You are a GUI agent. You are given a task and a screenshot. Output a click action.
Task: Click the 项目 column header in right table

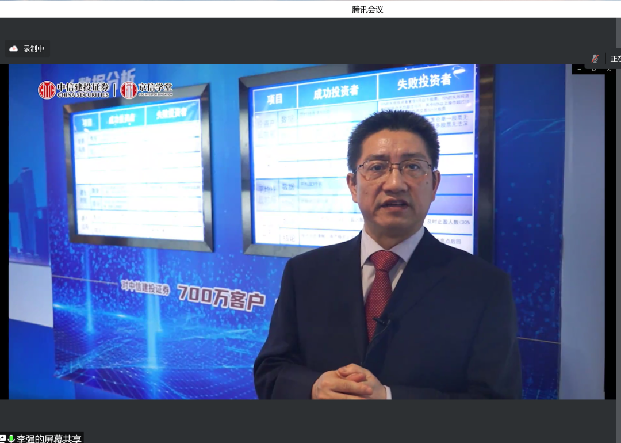[275, 98]
